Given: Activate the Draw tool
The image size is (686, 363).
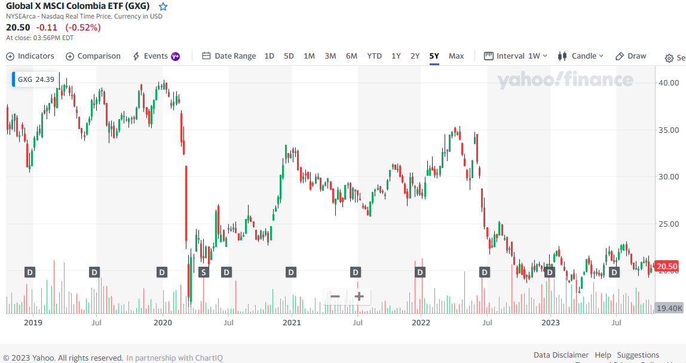Looking at the screenshot, I should click(630, 56).
